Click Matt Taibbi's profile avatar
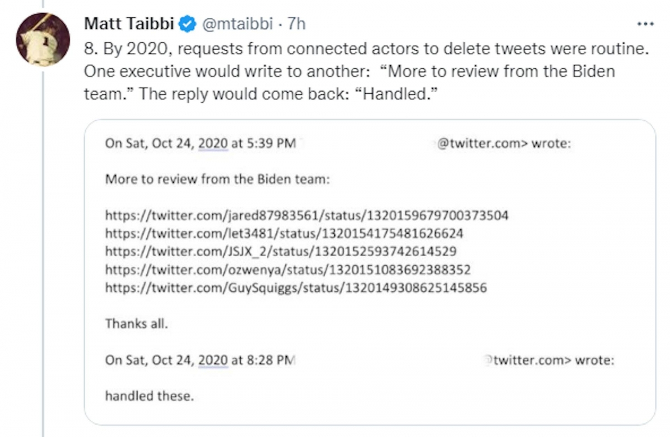 [43, 39]
